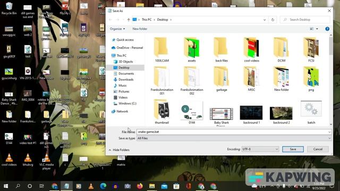Image resolution: width=340 pixels, height=191 pixels.
Task: Launch Firefox from the taskbar
Action: [x=140, y=186]
